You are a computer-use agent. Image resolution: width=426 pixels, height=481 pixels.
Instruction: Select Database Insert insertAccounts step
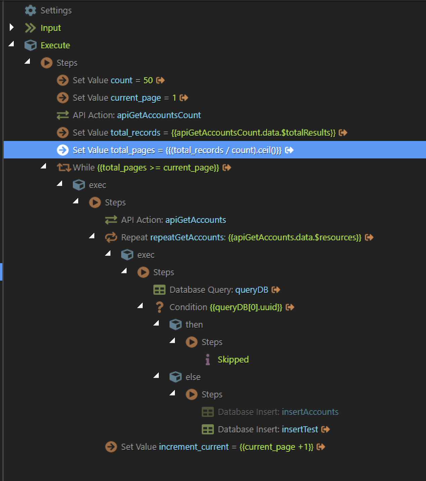click(278, 412)
